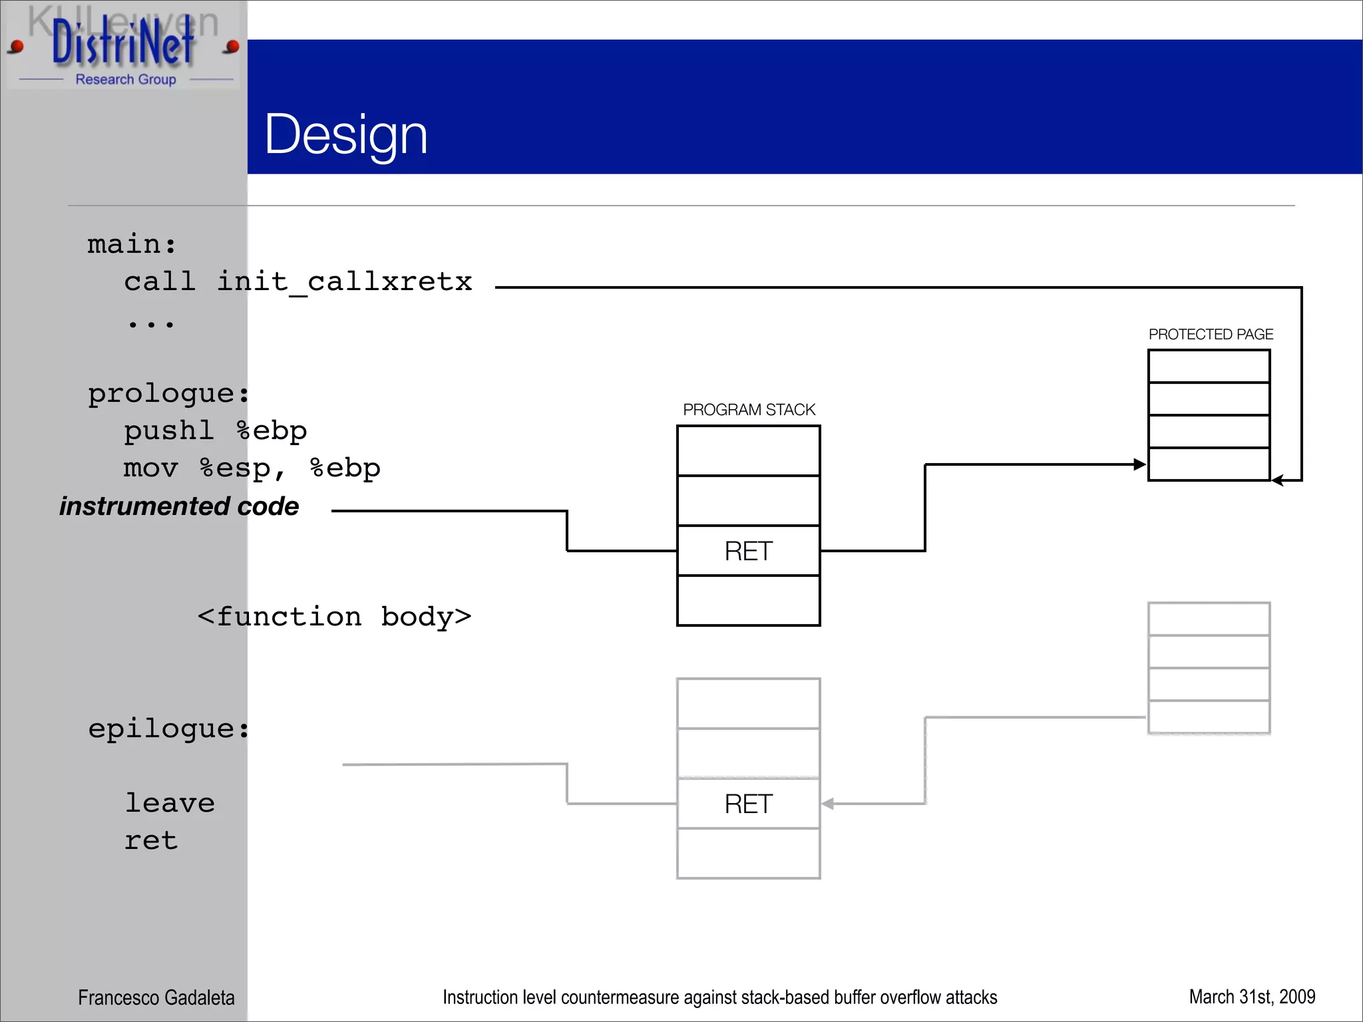
Task: Click the top cell of the protected page
Action: pos(1209,366)
